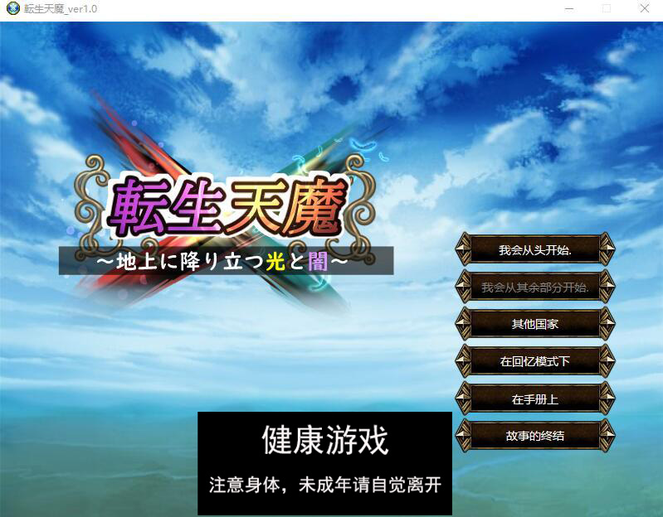This screenshot has width=663, height=517.
Task: Click the 地上に降り立つ光と闇 subtitle banner
Action: 227,261
